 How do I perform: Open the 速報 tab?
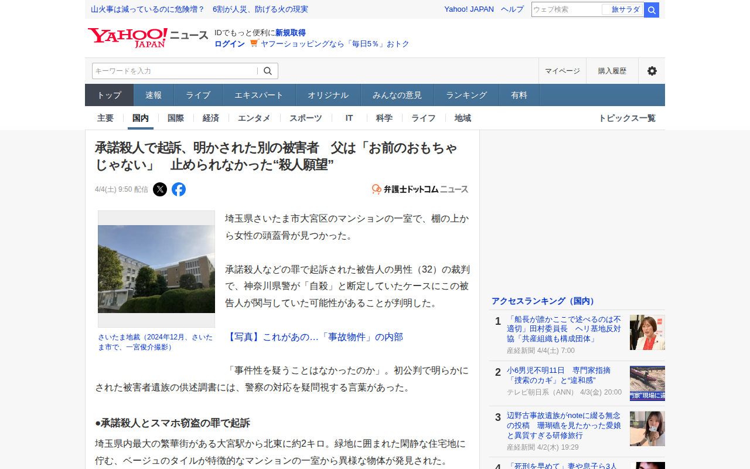(x=154, y=95)
